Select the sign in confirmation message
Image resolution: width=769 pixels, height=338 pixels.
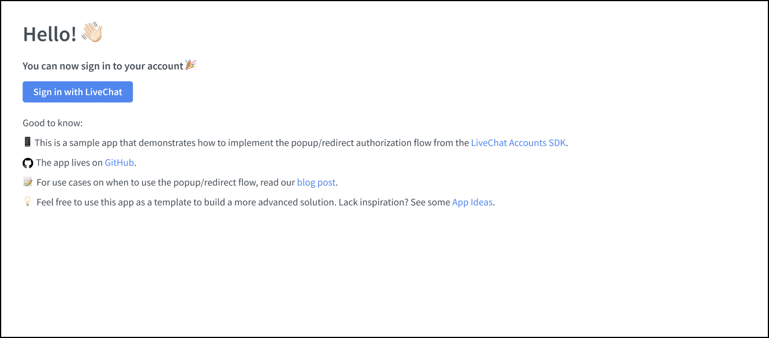pos(104,65)
